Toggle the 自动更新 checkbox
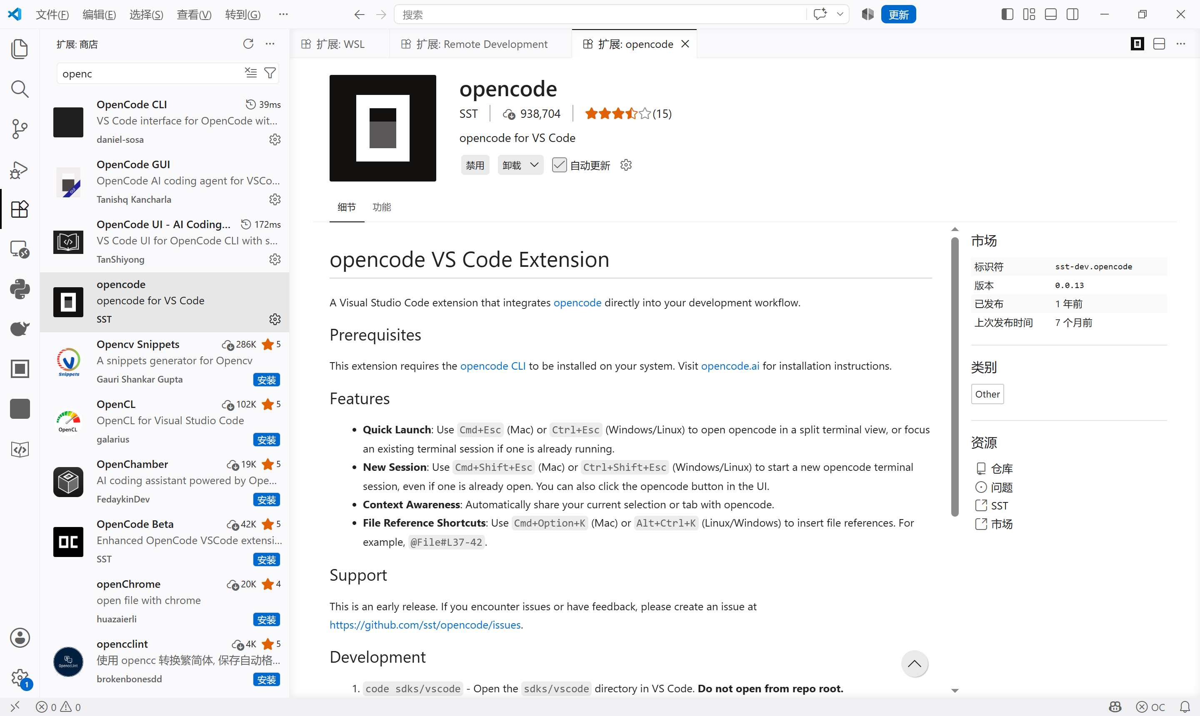 tap(559, 165)
